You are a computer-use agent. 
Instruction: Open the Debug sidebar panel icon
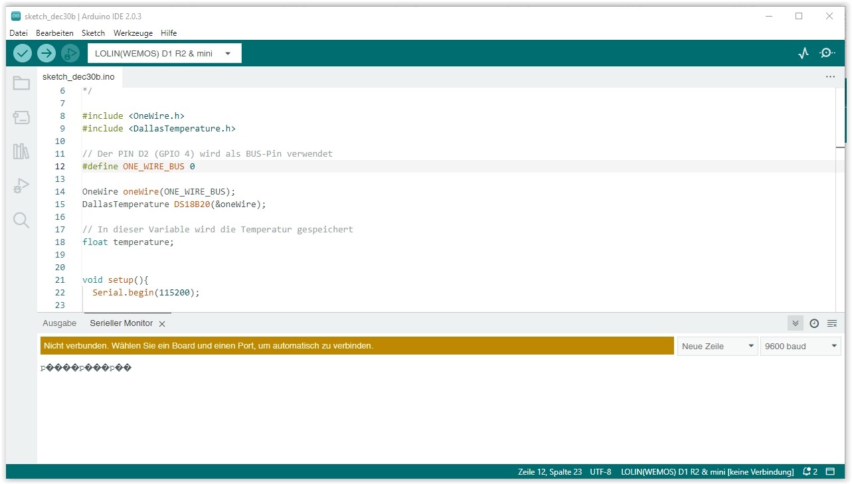21,186
